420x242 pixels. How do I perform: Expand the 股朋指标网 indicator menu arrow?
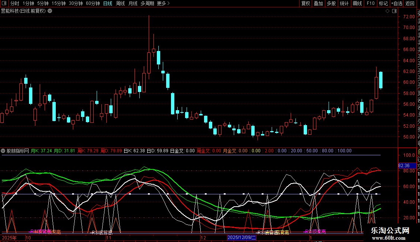click(3, 151)
